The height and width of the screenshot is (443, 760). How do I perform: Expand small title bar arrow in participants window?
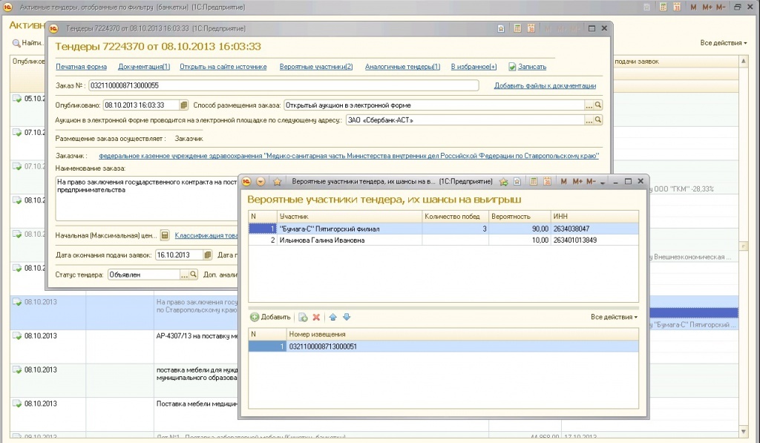603,183
